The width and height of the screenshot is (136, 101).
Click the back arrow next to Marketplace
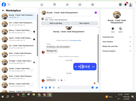point(3,11)
